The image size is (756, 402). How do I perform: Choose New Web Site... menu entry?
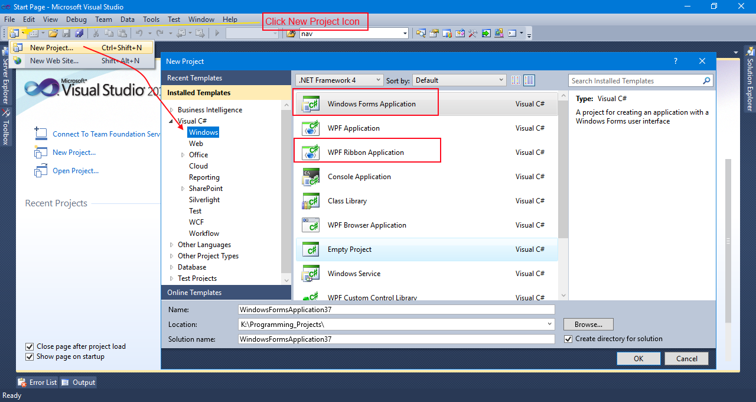tap(82, 61)
